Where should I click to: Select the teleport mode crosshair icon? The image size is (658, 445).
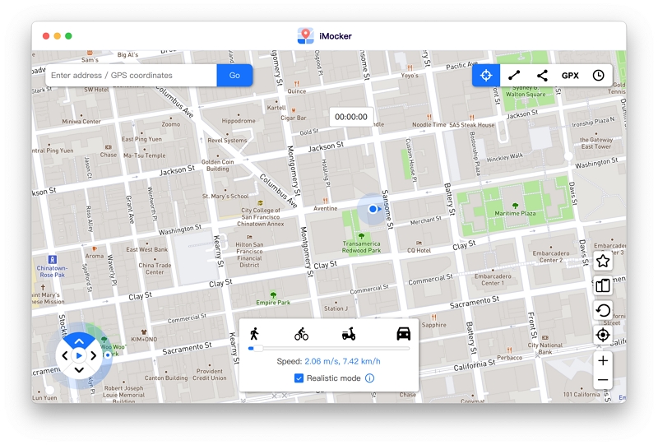point(486,76)
